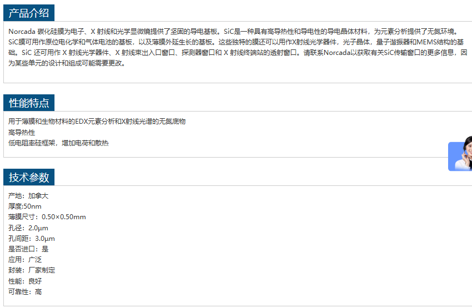Click the customer service avatar icon
The width and height of the screenshot is (472, 308).
(461, 155)
